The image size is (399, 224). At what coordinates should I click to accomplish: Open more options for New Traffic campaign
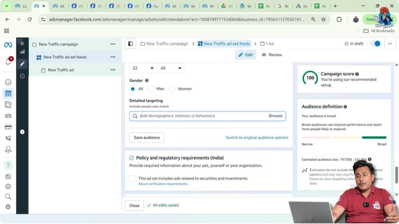click(x=113, y=44)
